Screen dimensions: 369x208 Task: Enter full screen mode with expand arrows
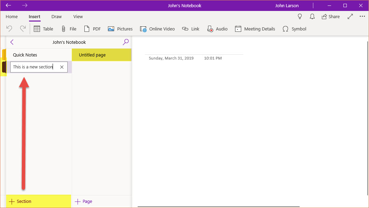click(350, 16)
